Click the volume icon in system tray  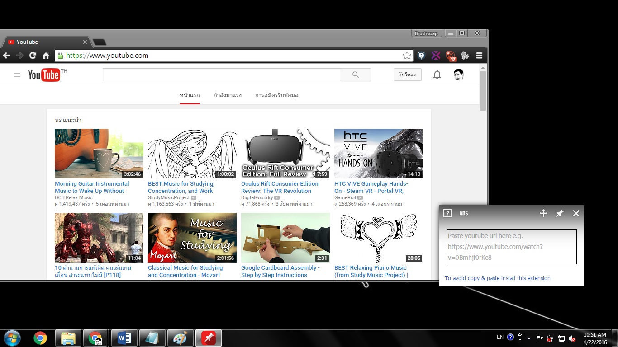pos(572,338)
